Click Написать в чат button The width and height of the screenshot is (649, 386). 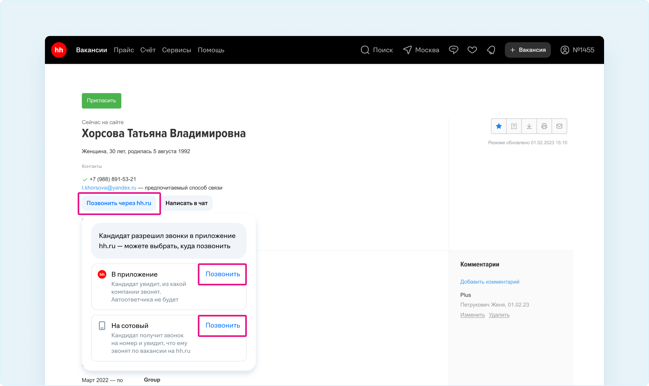tap(186, 203)
